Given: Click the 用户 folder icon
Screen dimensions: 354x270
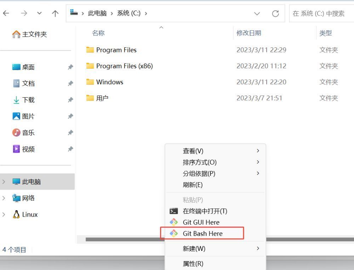Looking at the screenshot, I should (90, 98).
